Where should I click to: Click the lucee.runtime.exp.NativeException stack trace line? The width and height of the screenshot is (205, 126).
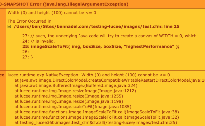pyautogui.click(x=89, y=75)
